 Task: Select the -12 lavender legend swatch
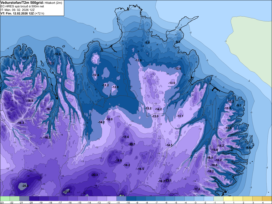(x=112, y=199)
